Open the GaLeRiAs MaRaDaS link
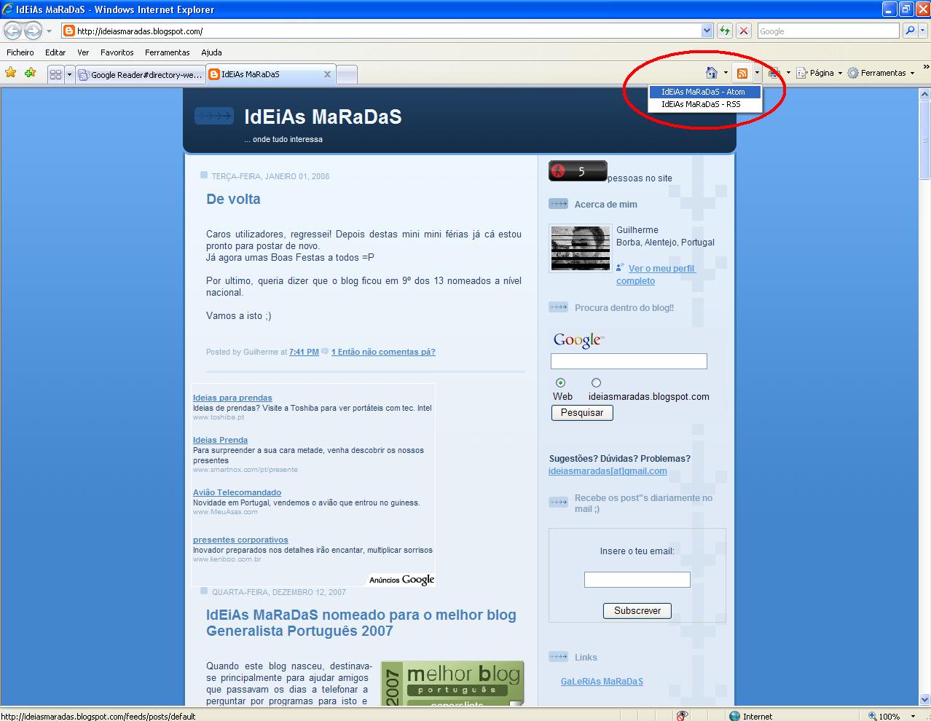The image size is (931, 721). point(602,682)
